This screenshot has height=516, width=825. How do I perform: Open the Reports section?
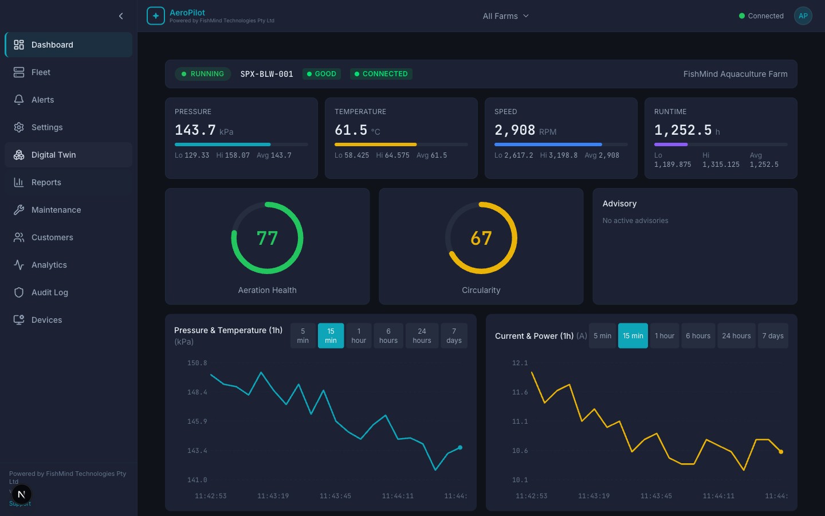68,182
